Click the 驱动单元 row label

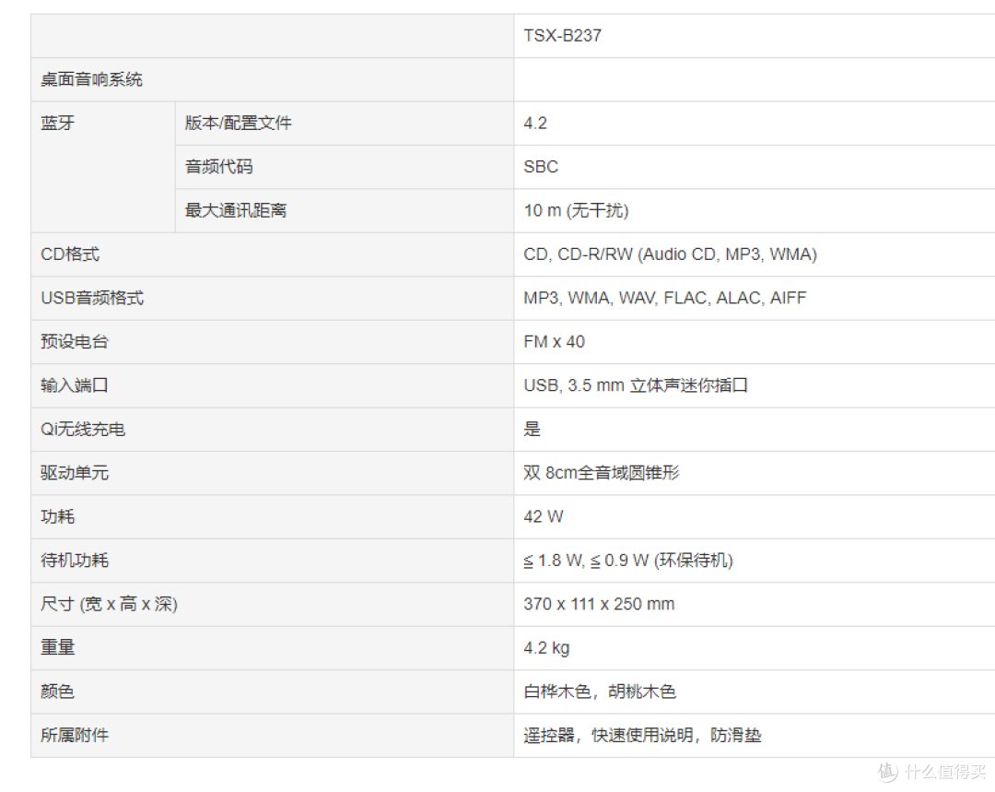(x=75, y=473)
